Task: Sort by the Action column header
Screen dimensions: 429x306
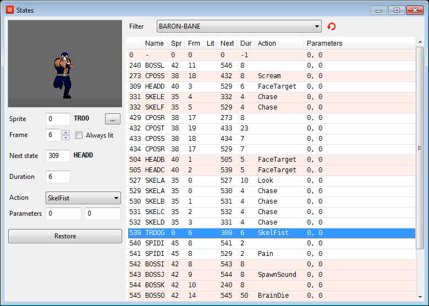Action: click(267, 43)
